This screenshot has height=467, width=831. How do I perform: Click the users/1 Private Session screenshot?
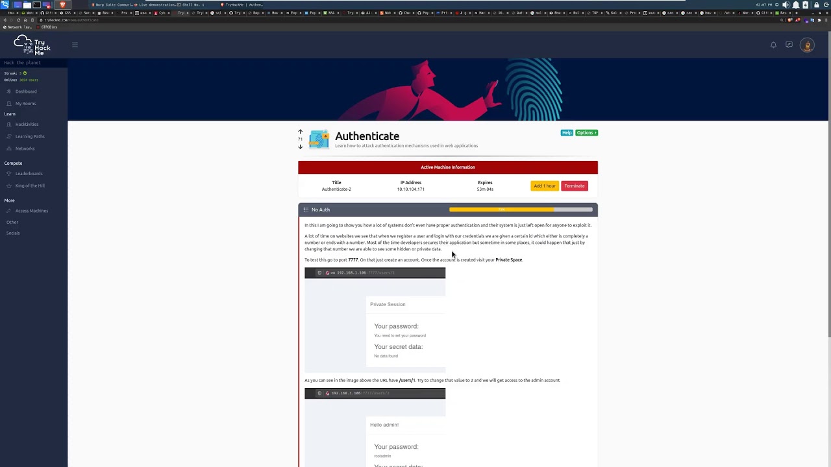click(x=375, y=318)
